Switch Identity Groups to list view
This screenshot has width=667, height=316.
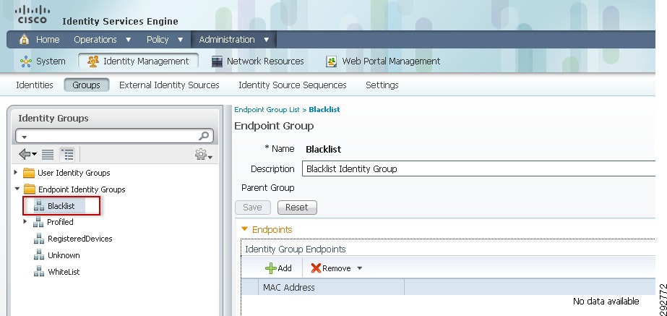coord(48,154)
